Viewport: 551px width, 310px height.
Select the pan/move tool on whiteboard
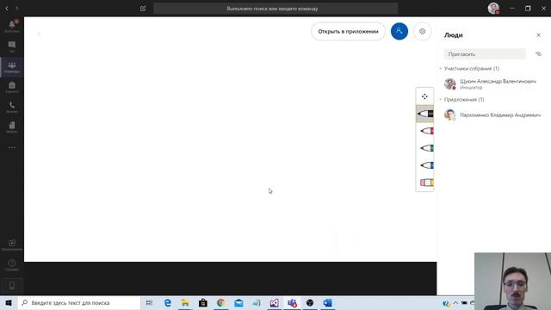pos(424,96)
